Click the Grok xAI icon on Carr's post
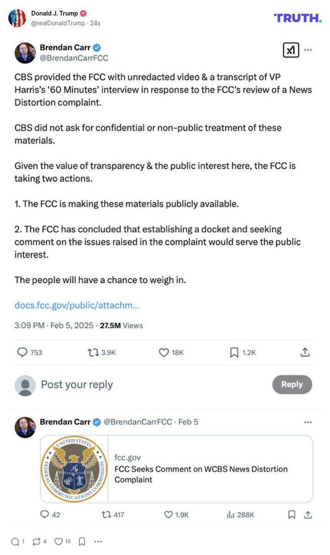Screen dimensions: 330x555 [x=291, y=50]
